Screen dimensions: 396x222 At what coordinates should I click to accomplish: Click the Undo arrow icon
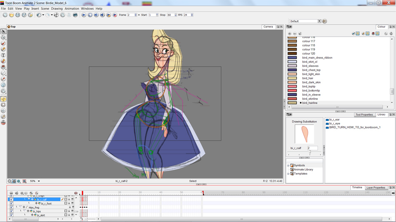(x=39, y=15)
